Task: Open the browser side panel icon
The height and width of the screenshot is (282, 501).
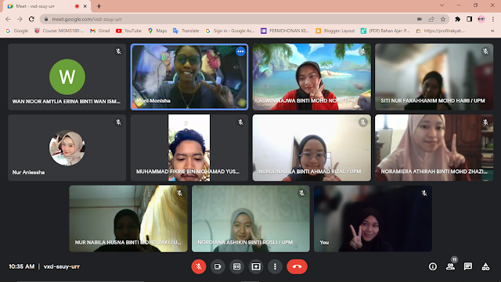Action: tap(470, 19)
